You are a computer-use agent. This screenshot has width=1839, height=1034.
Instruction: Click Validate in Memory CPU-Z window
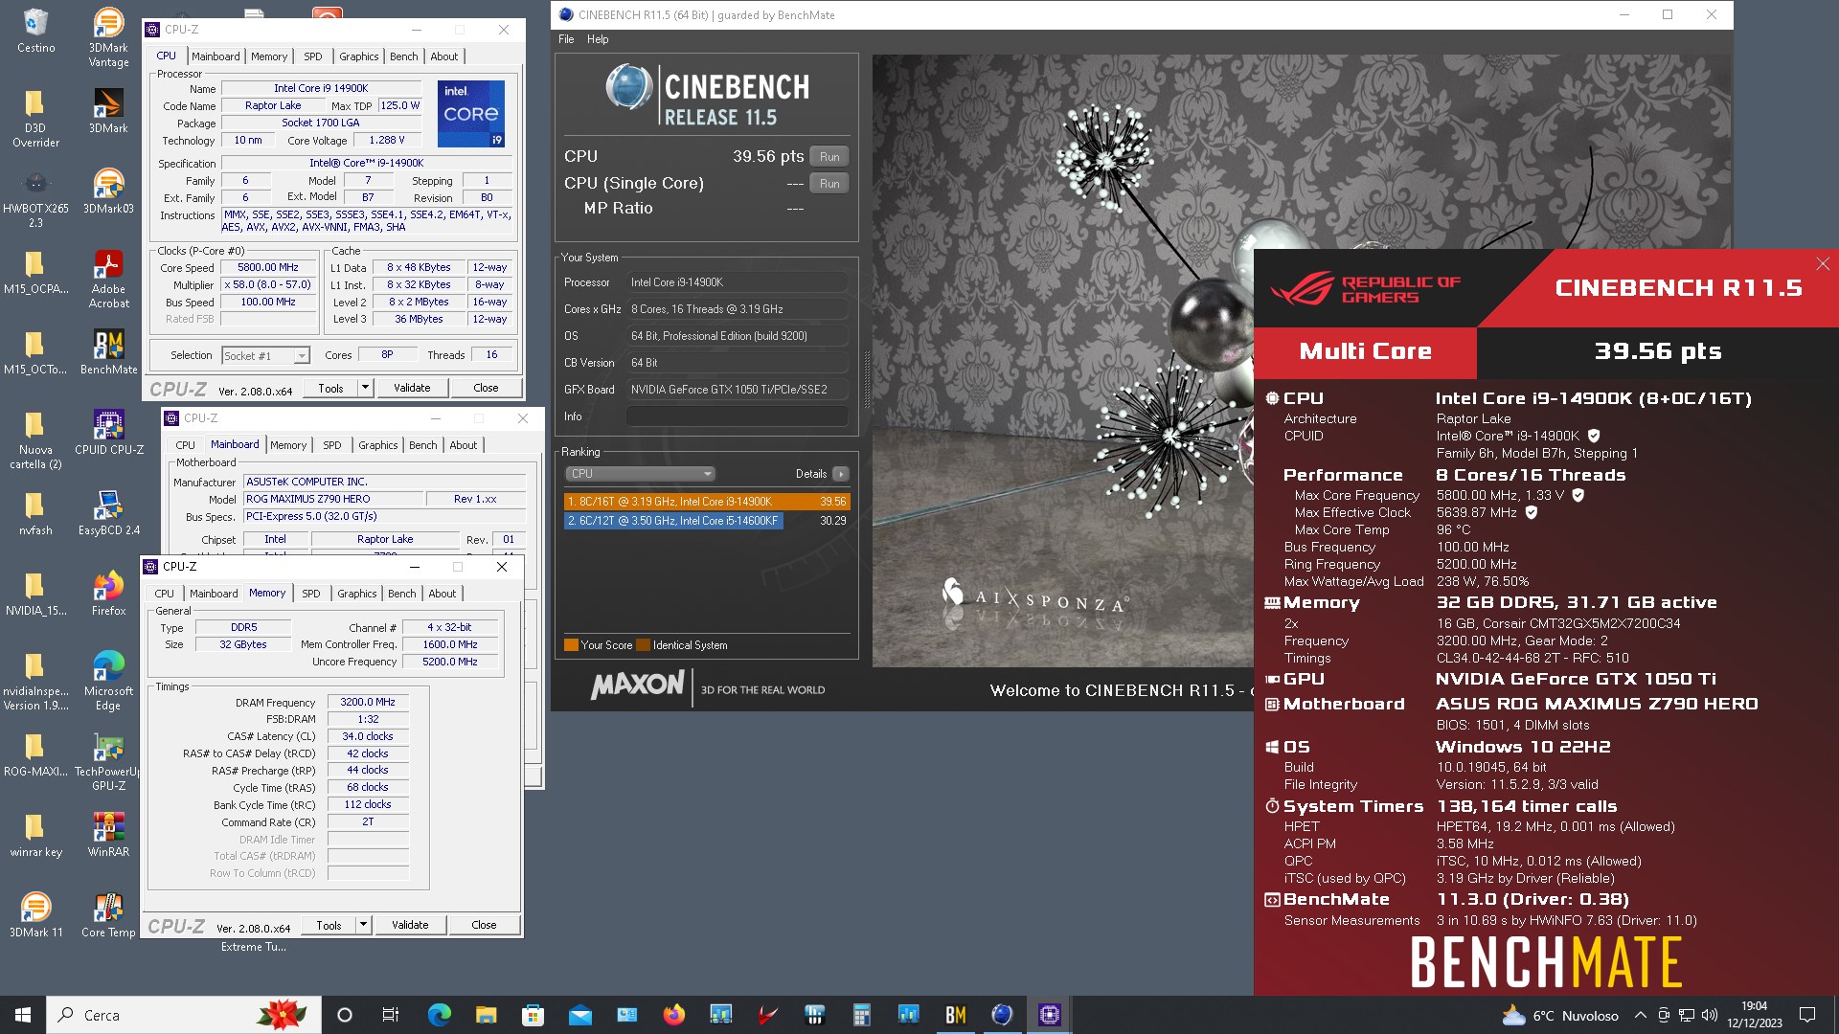coord(410,925)
